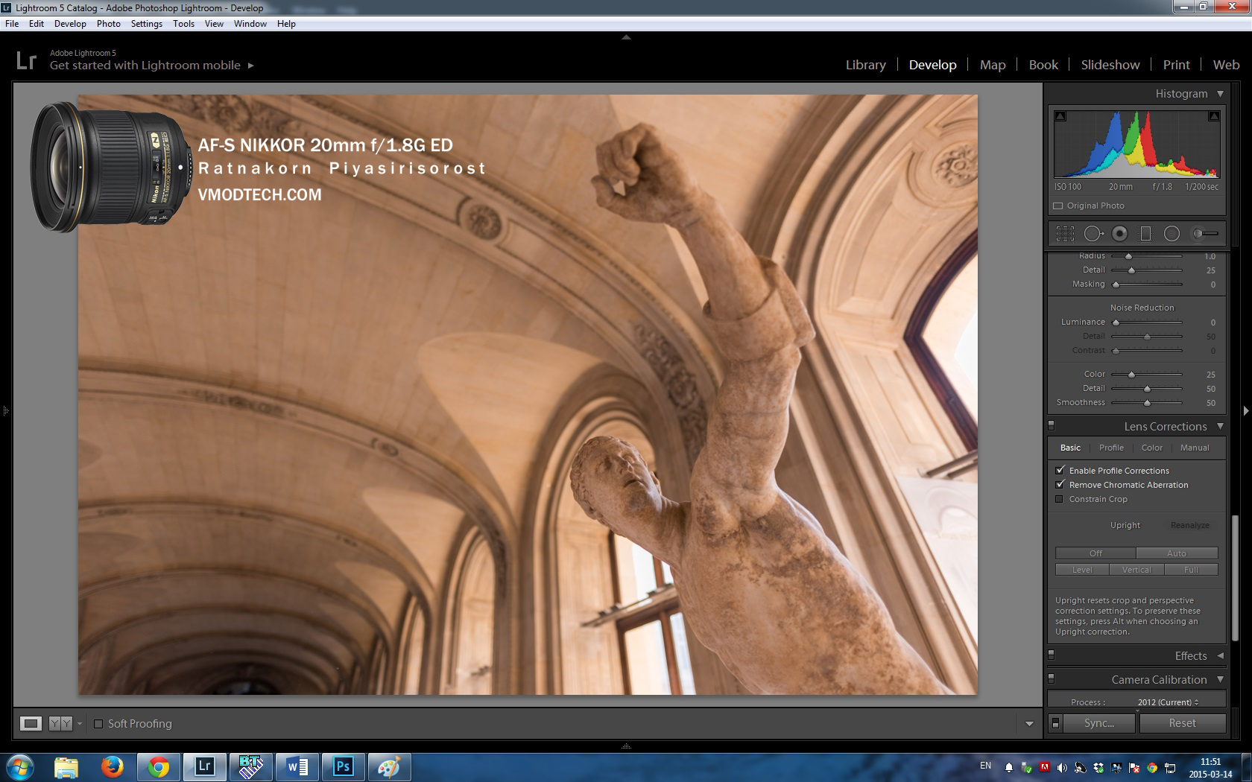Toggle highlight clipping indicator in histogram

[x=1214, y=116]
